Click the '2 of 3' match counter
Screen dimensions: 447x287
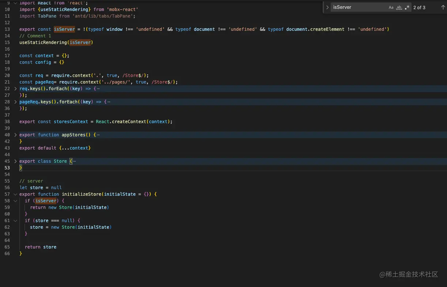(419, 7)
